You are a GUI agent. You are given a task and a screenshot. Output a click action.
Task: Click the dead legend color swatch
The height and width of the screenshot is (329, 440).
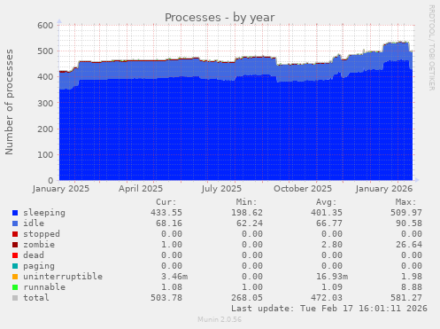click(x=15, y=255)
